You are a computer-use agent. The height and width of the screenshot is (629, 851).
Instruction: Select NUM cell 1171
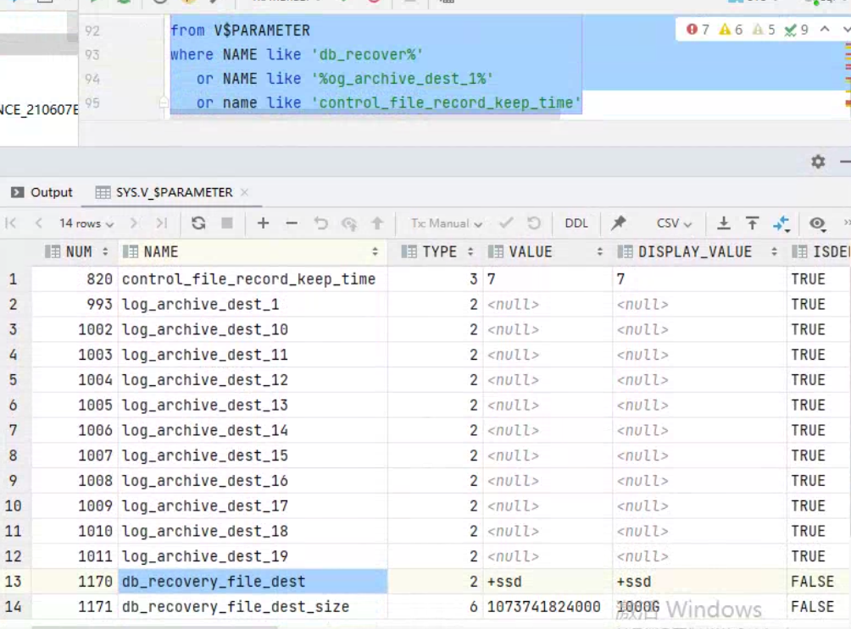(75, 607)
